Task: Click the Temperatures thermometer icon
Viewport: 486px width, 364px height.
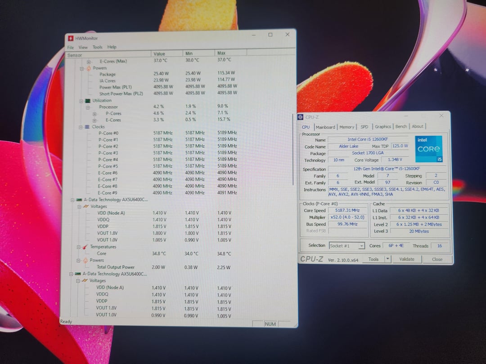Action: pyautogui.click(x=85, y=247)
